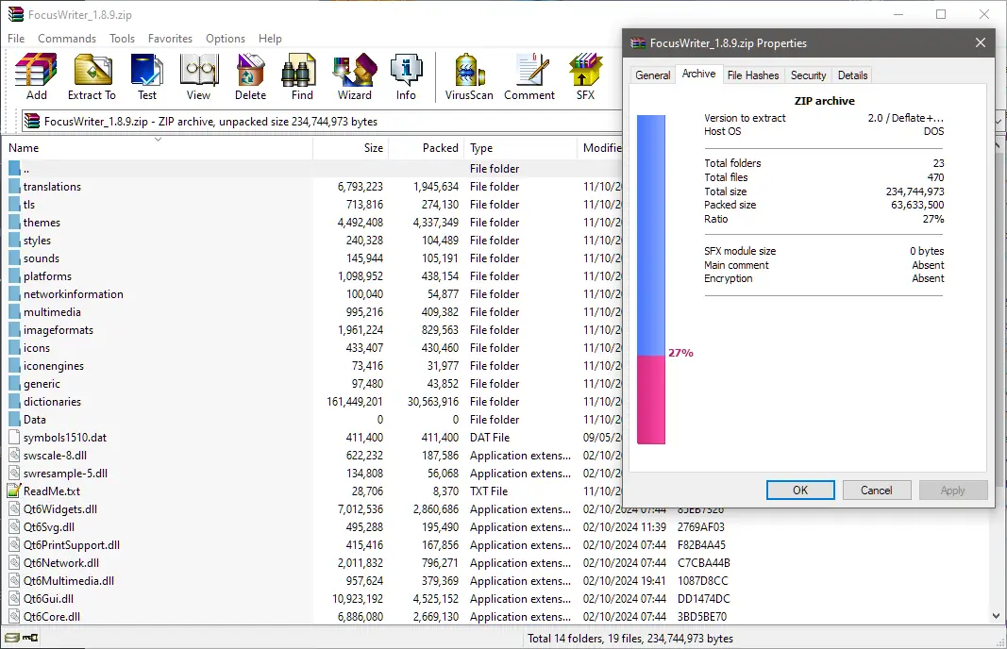Start the VirusScan tool
The image size is (1007, 649).
pyautogui.click(x=469, y=77)
